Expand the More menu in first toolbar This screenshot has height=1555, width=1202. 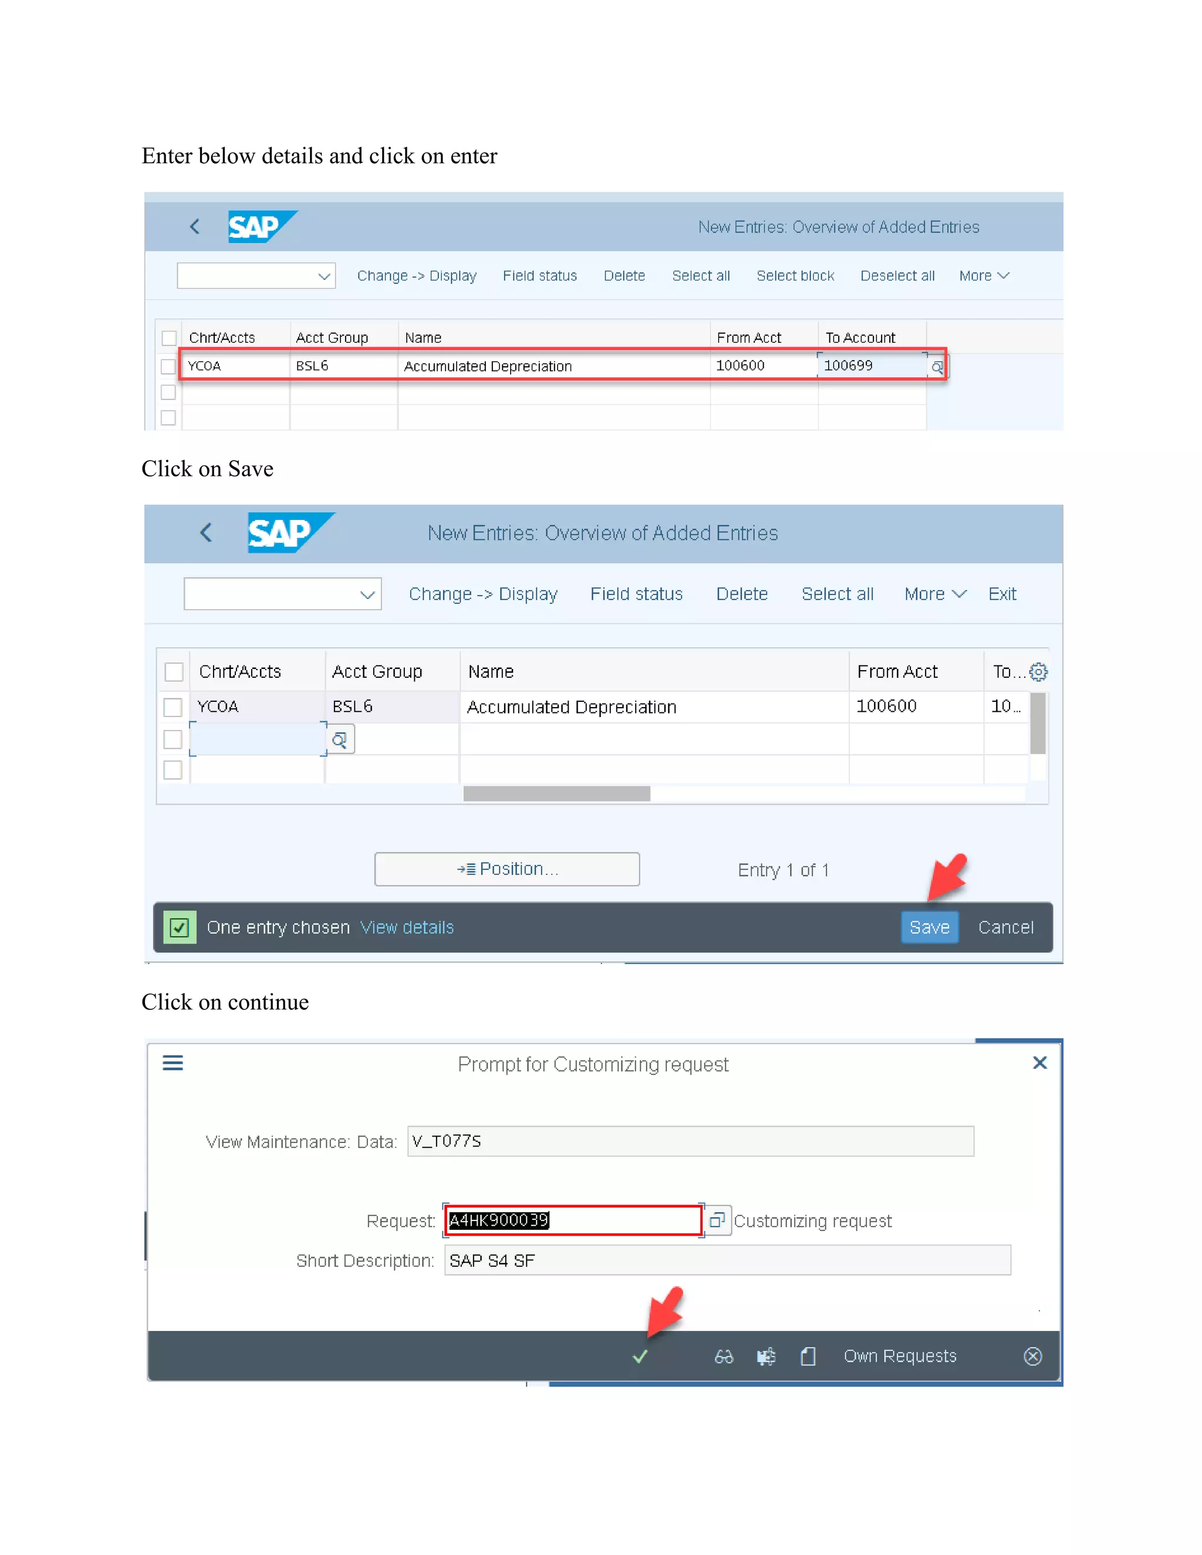984,276
